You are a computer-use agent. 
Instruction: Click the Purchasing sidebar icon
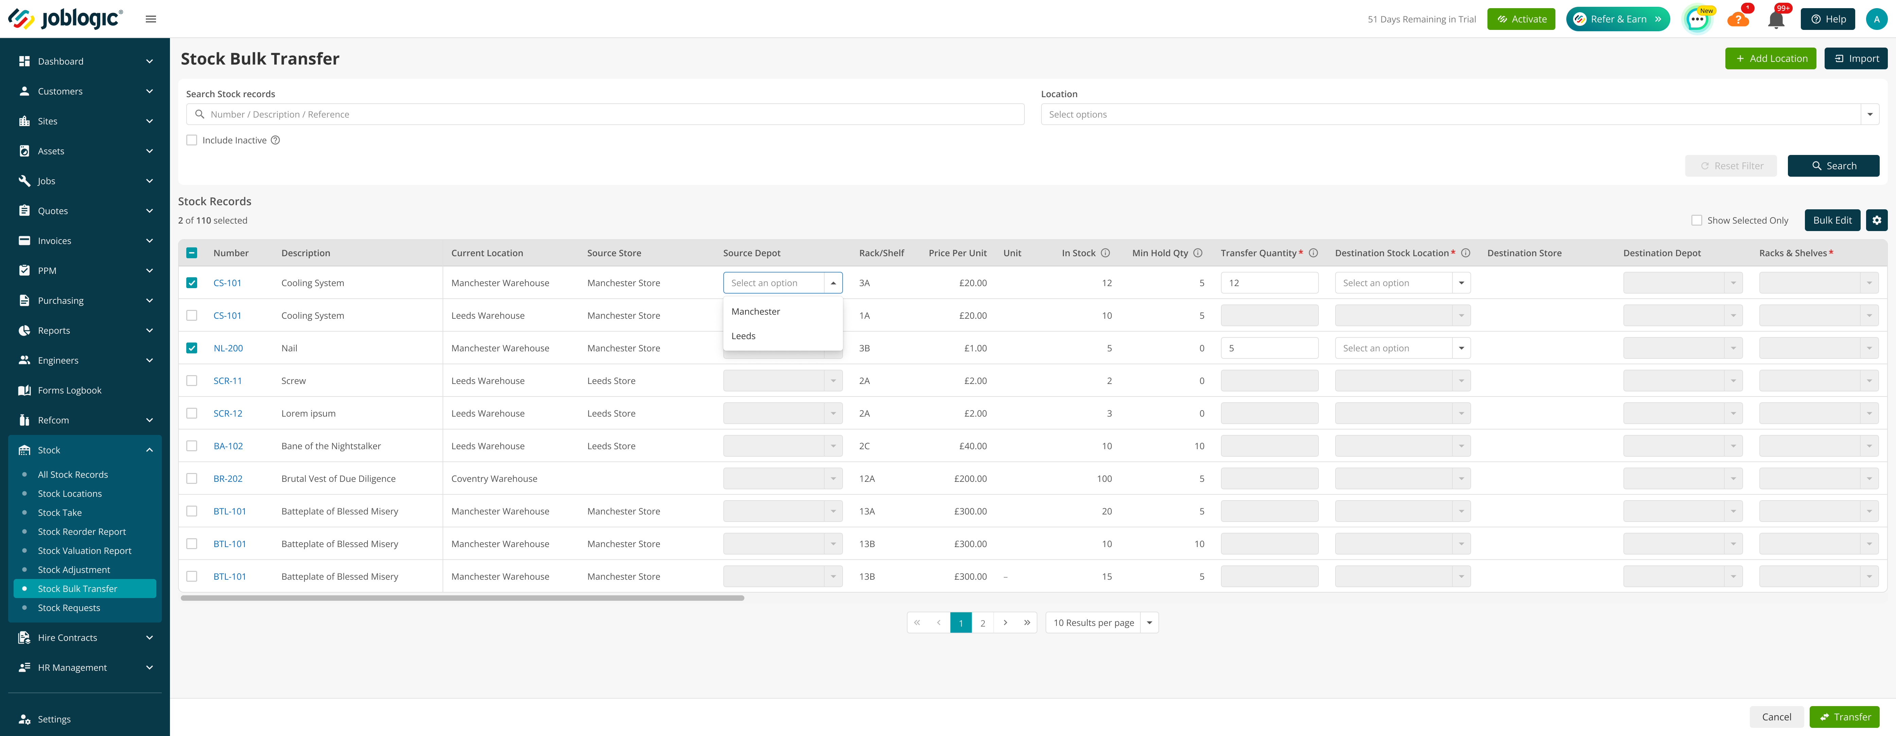24,301
